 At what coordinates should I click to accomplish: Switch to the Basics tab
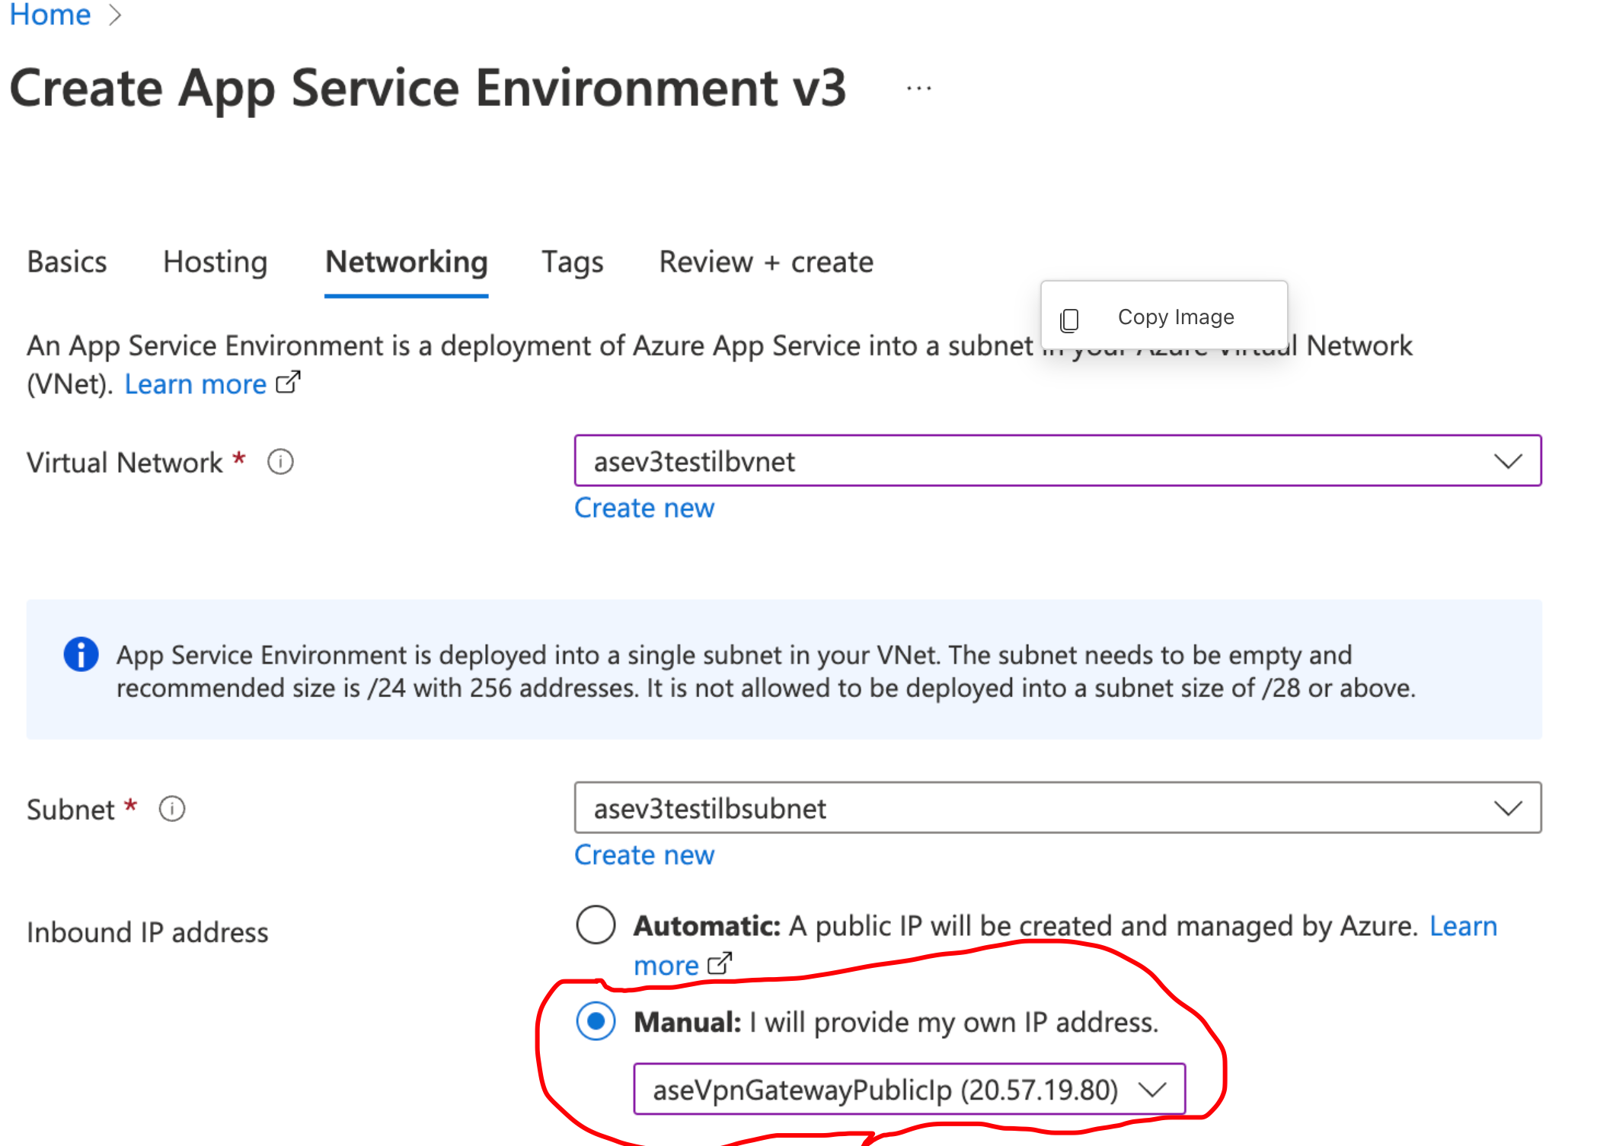tap(67, 262)
